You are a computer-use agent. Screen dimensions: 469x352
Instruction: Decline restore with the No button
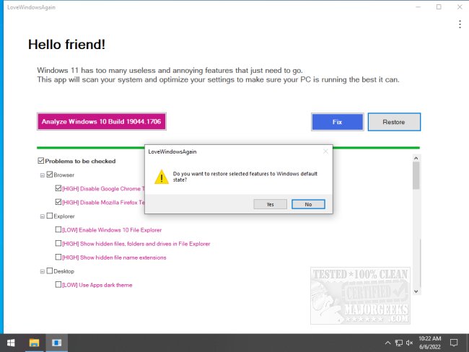(308, 204)
